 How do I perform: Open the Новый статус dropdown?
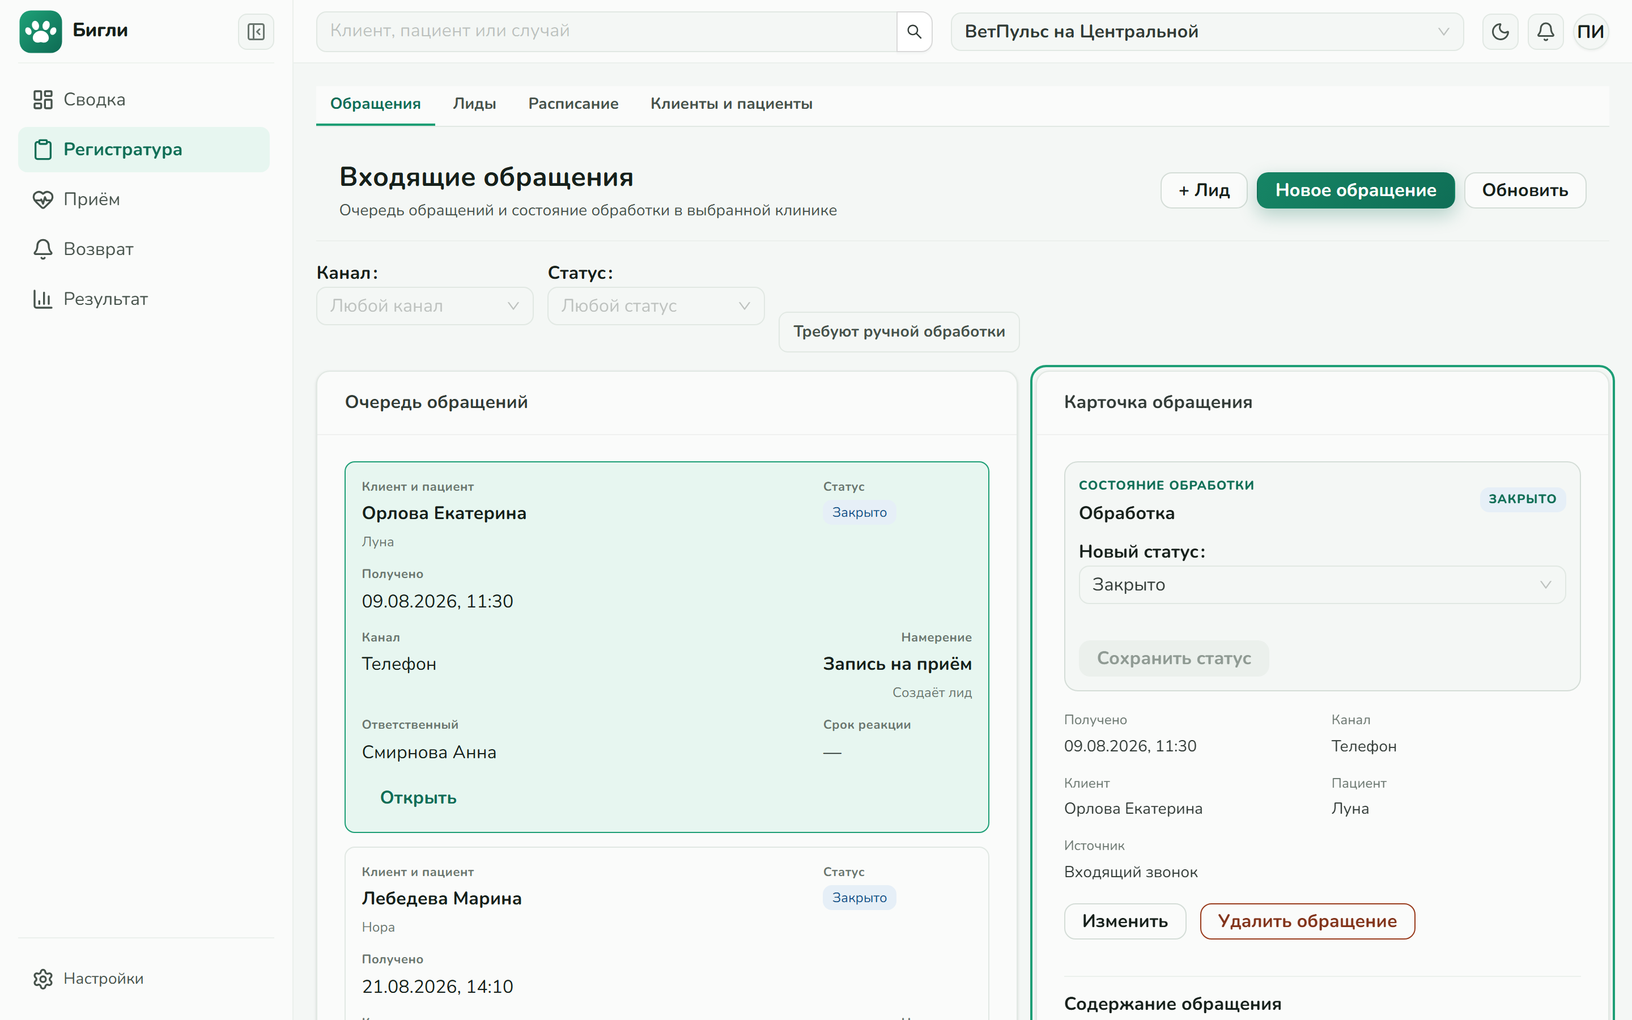click(1322, 585)
